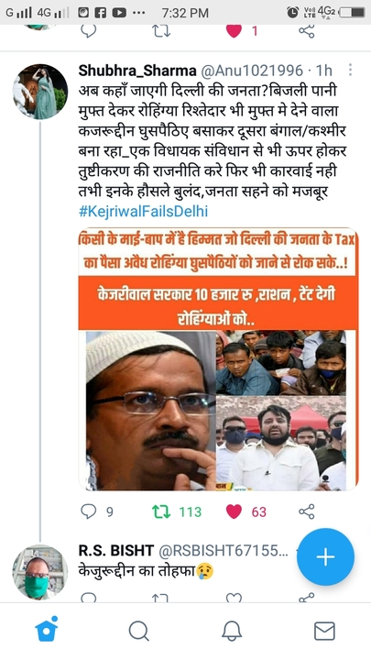Image resolution: width=371 pixels, height=660 pixels.
Task: Open the Search tab
Action: (x=139, y=631)
